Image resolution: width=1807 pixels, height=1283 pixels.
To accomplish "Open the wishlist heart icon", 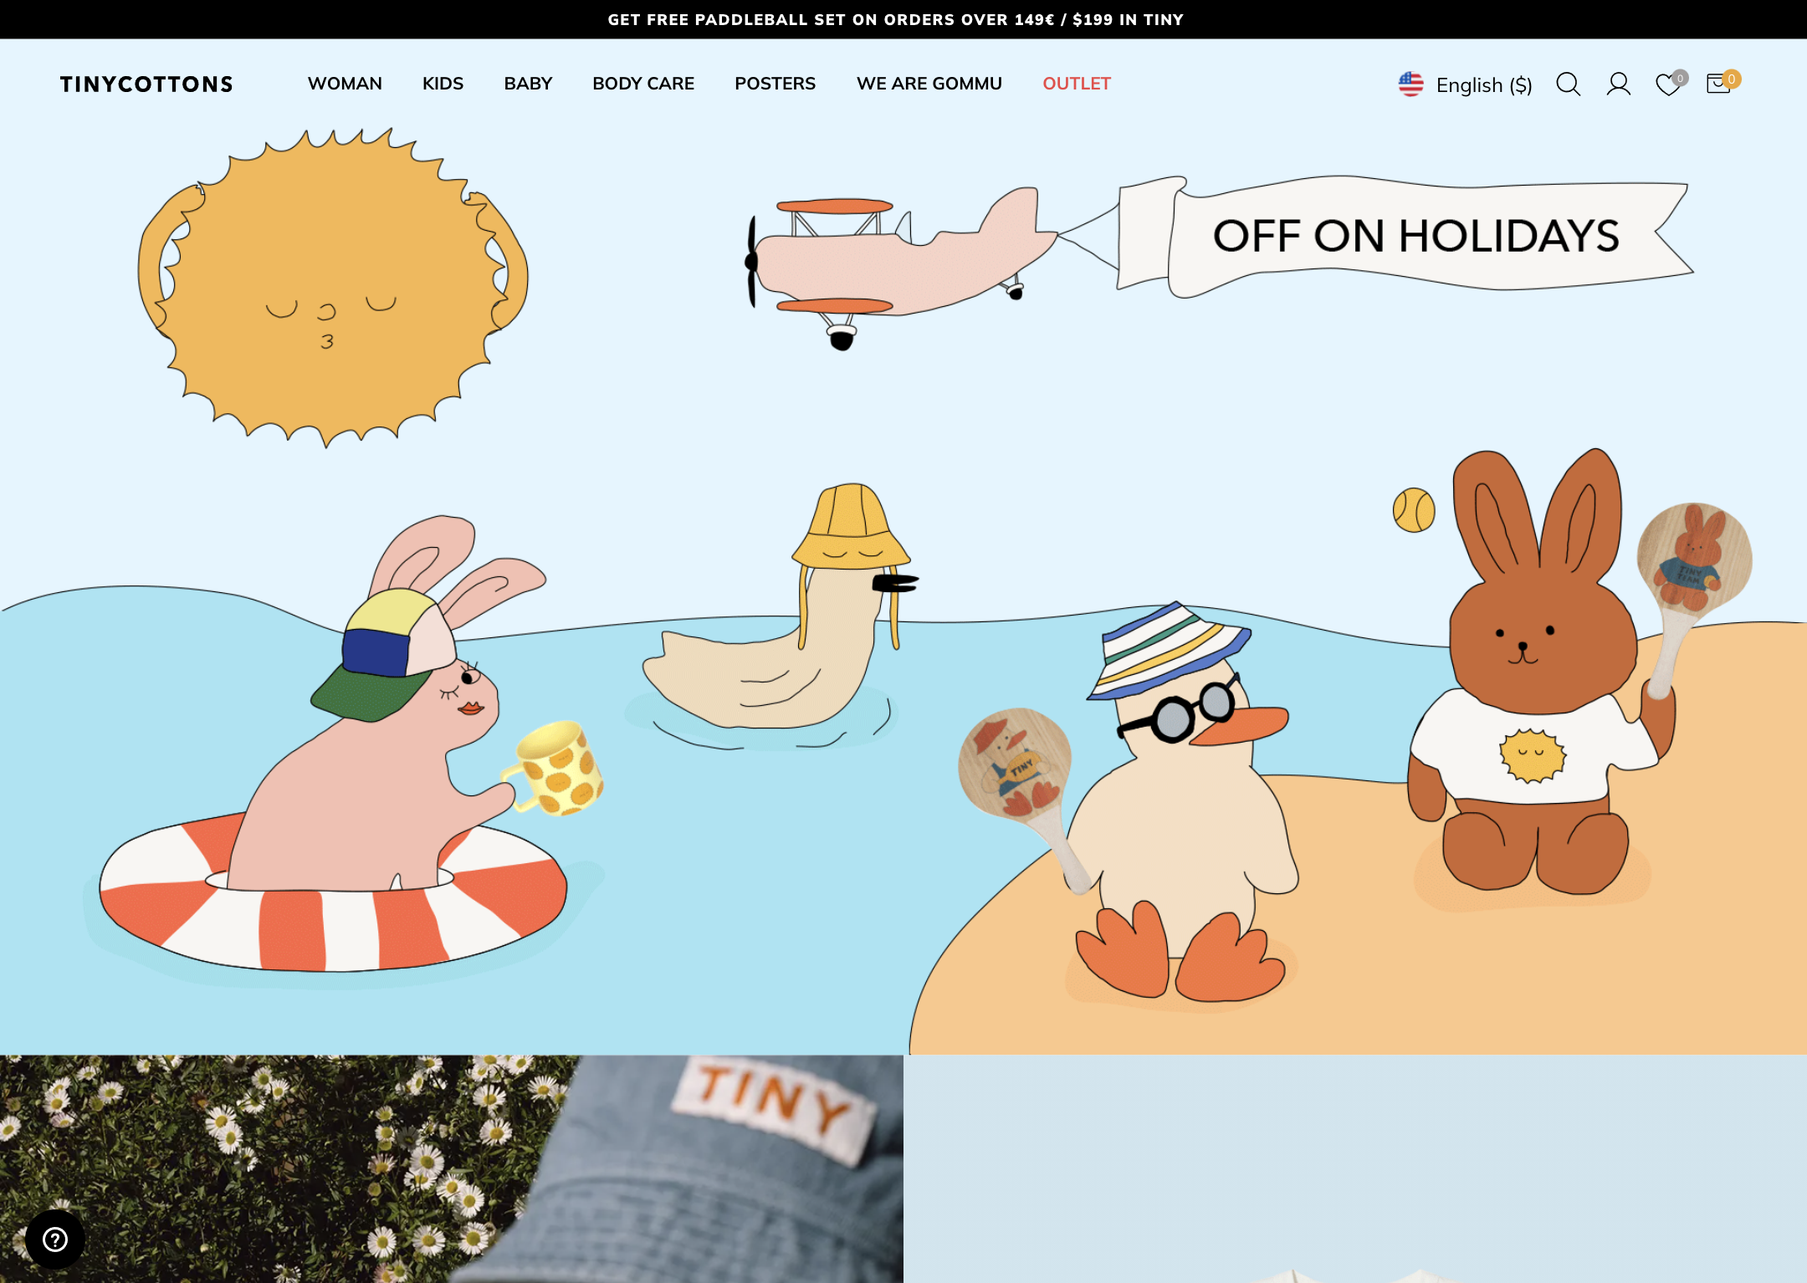I will 1668,84.
